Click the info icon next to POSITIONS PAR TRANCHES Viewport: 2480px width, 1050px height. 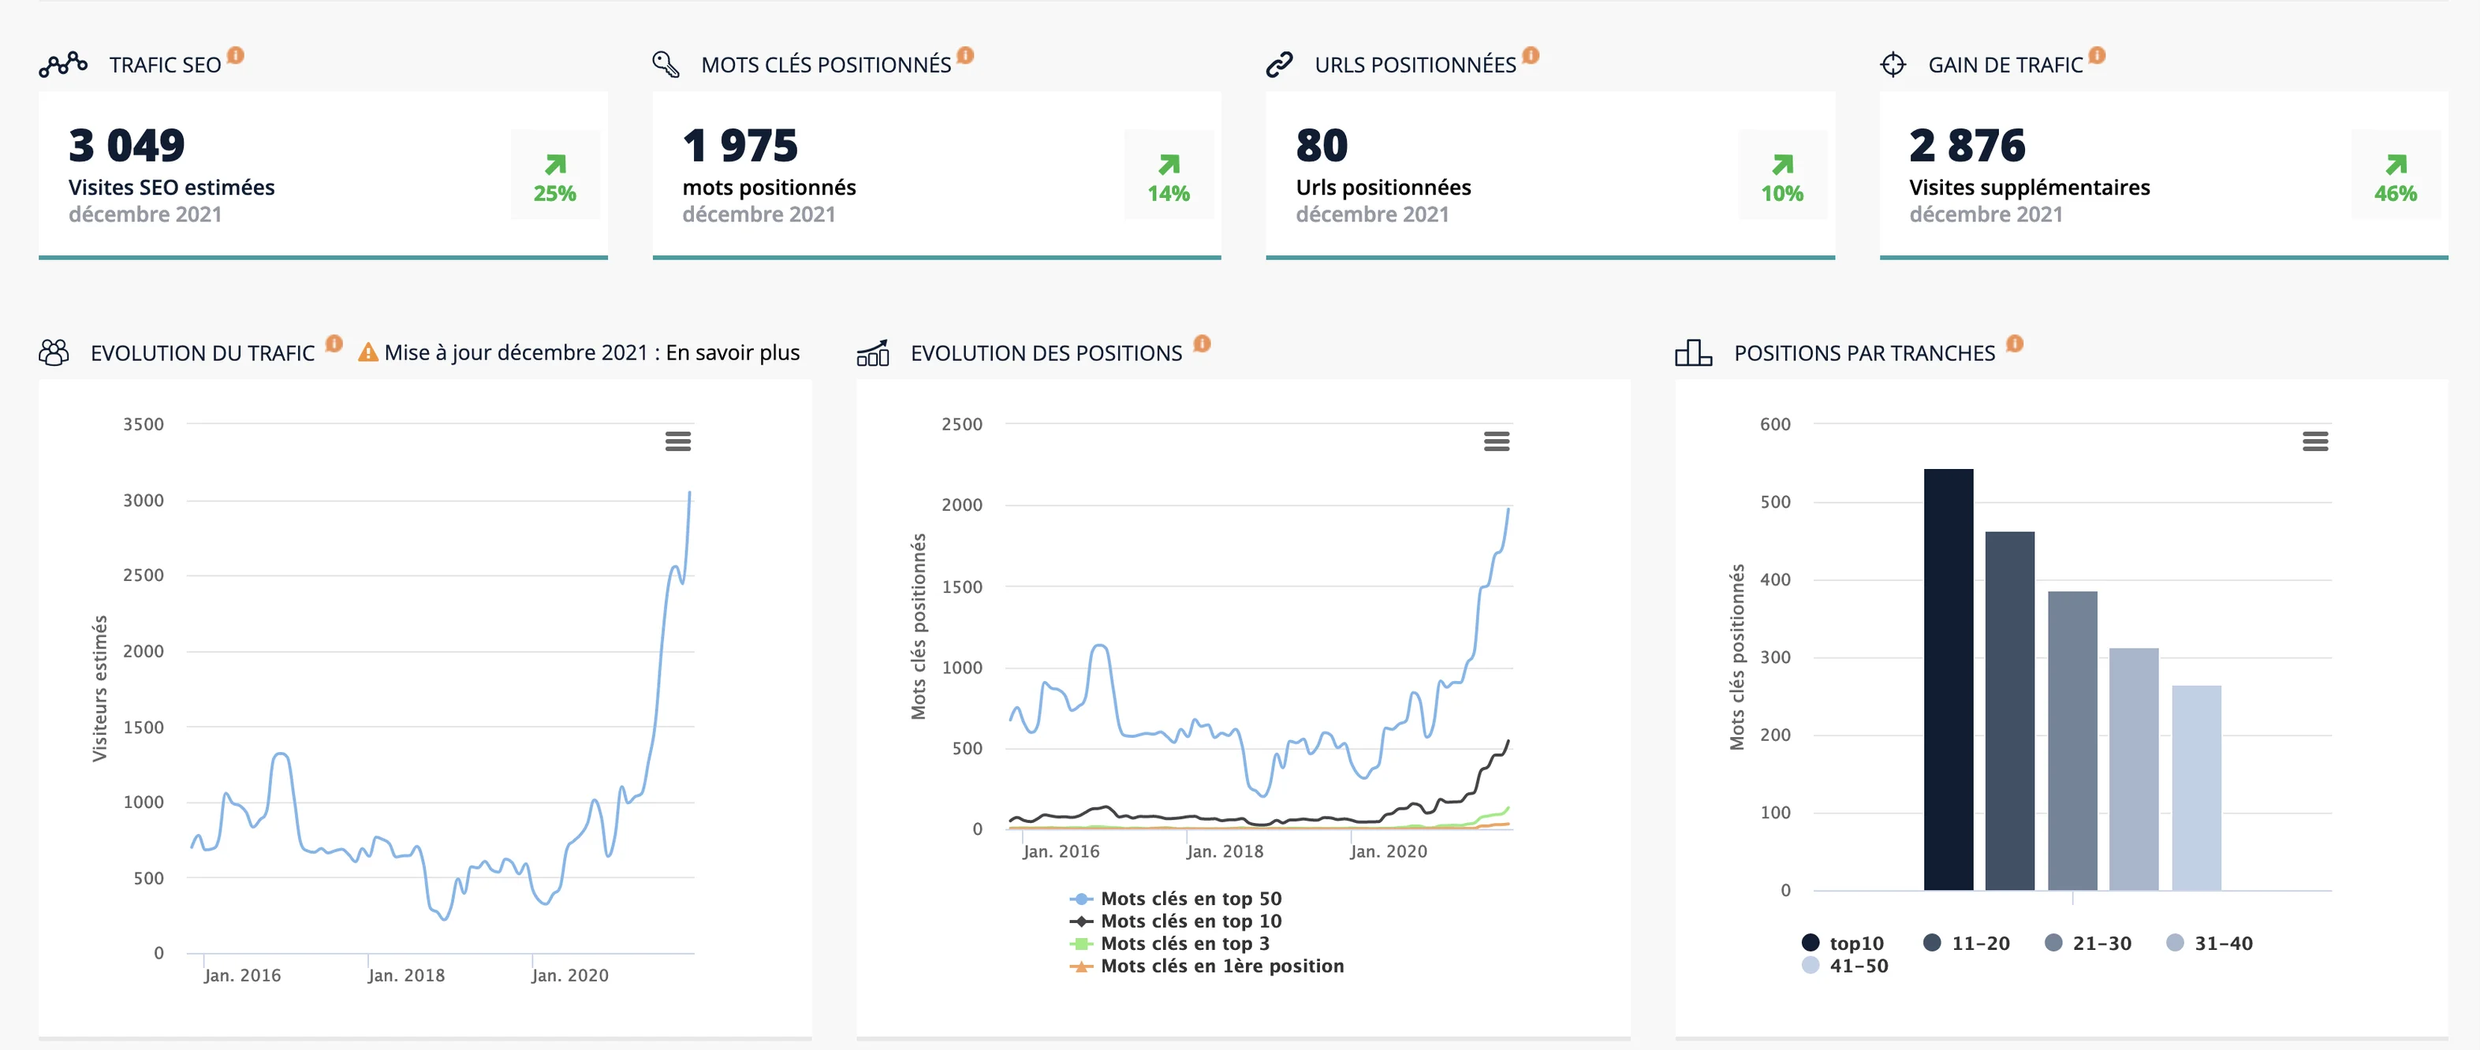coord(2014,344)
